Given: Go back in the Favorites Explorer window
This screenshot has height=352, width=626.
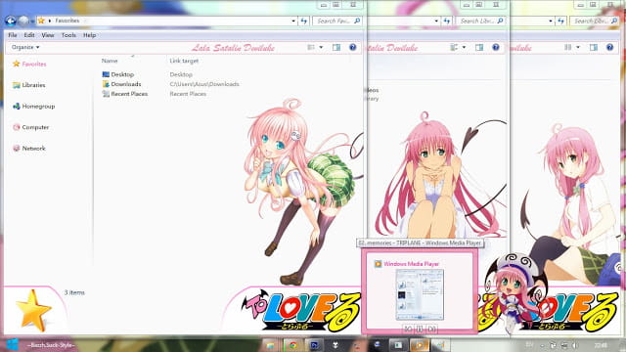Looking at the screenshot, I should point(11,21).
